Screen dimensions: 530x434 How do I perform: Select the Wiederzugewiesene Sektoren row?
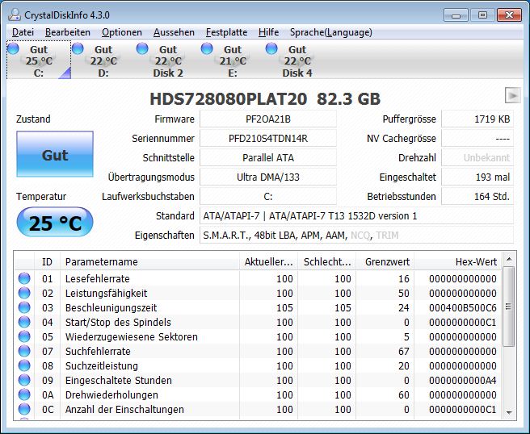click(259, 337)
